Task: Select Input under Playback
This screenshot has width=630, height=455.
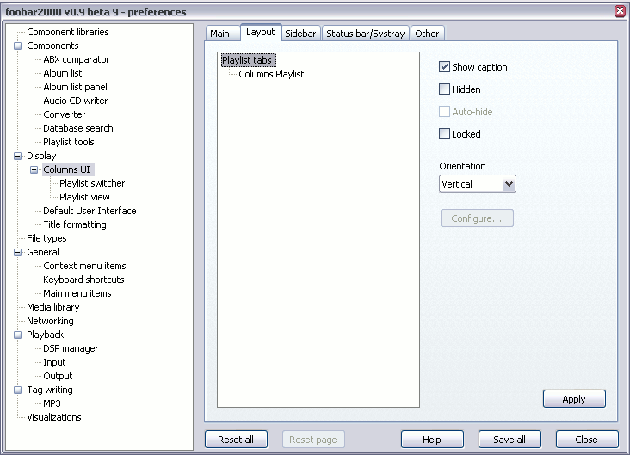Action: click(x=54, y=362)
